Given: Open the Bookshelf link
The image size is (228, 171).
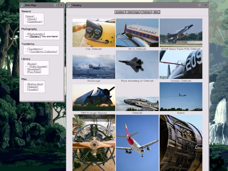Looking at the screenshot, I should pyautogui.click(x=34, y=69).
